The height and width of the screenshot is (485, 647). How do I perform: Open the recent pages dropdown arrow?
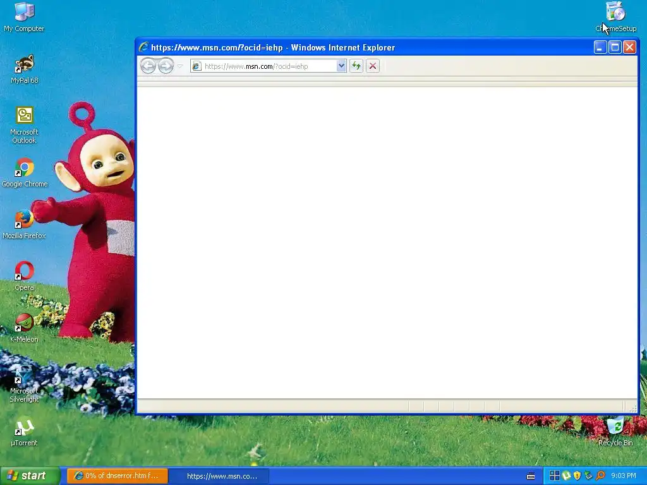coord(180,66)
